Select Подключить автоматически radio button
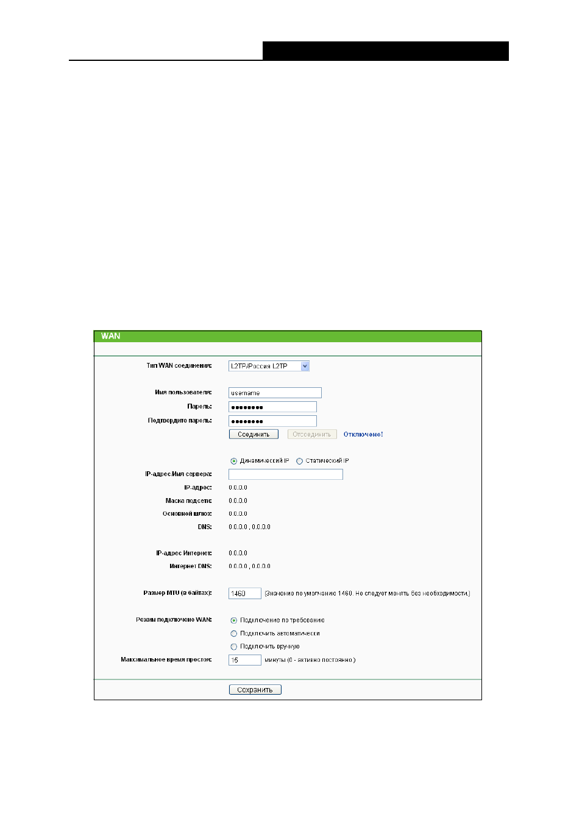 233,634
